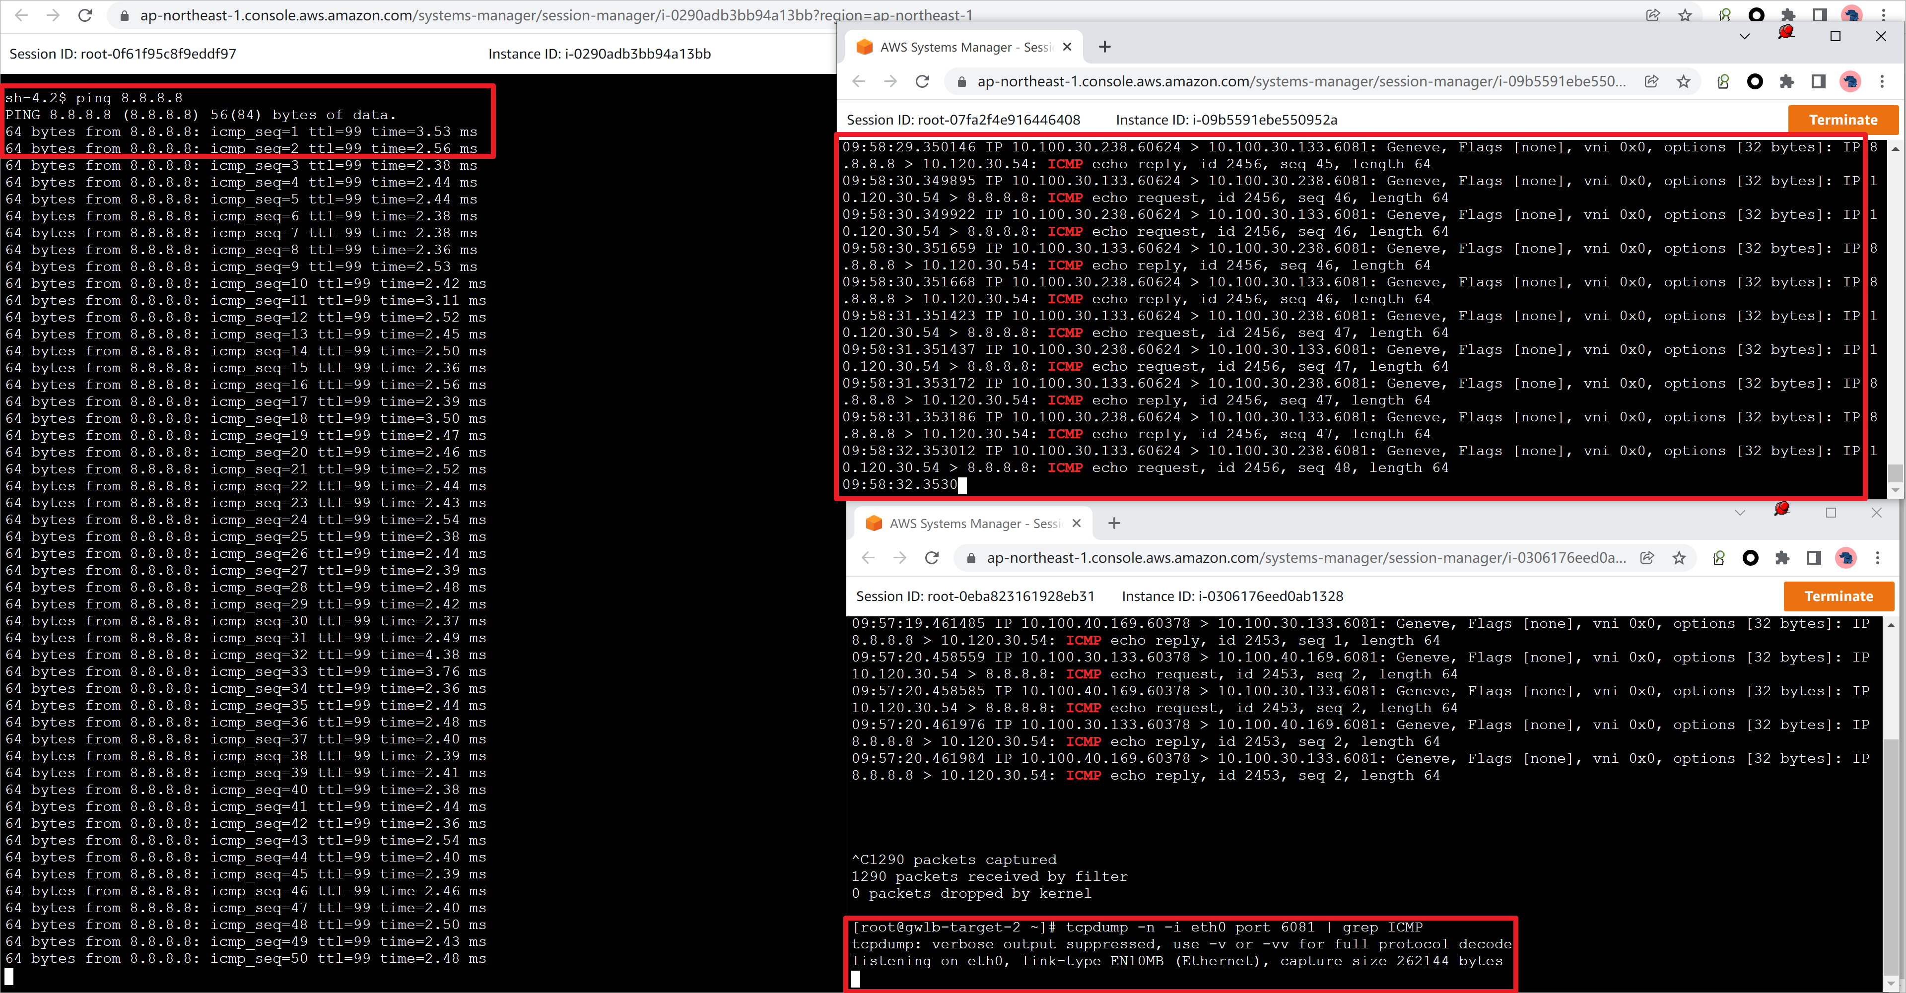Go forward in top-right browser window
Image resolution: width=1906 pixels, height=993 pixels.
pos(890,81)
